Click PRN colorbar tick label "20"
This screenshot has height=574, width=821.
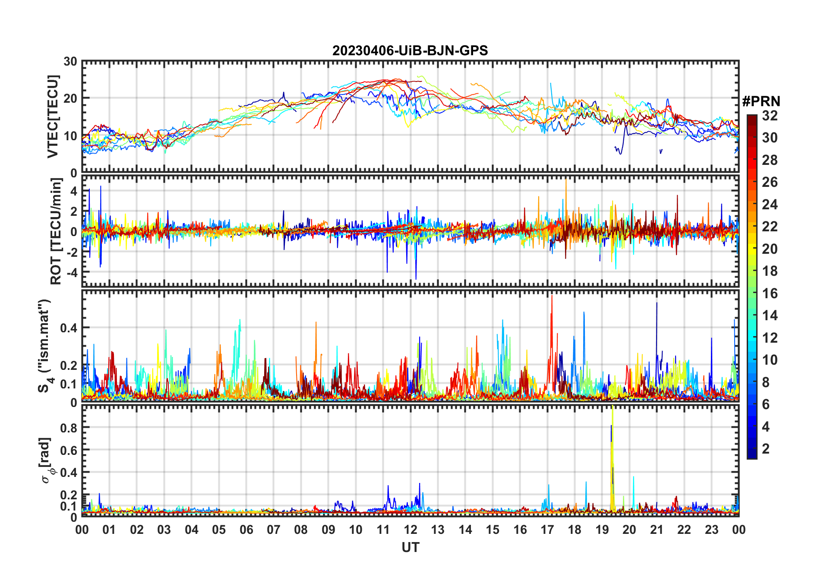(770, 249)
